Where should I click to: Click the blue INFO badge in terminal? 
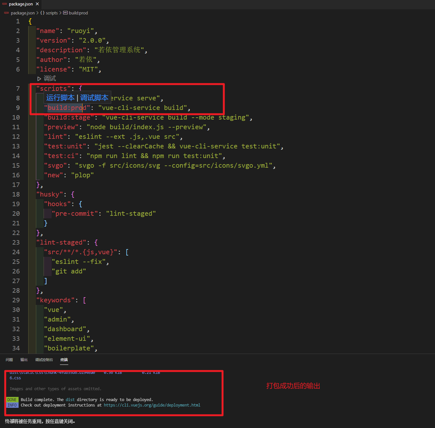(x=12, y=405)
